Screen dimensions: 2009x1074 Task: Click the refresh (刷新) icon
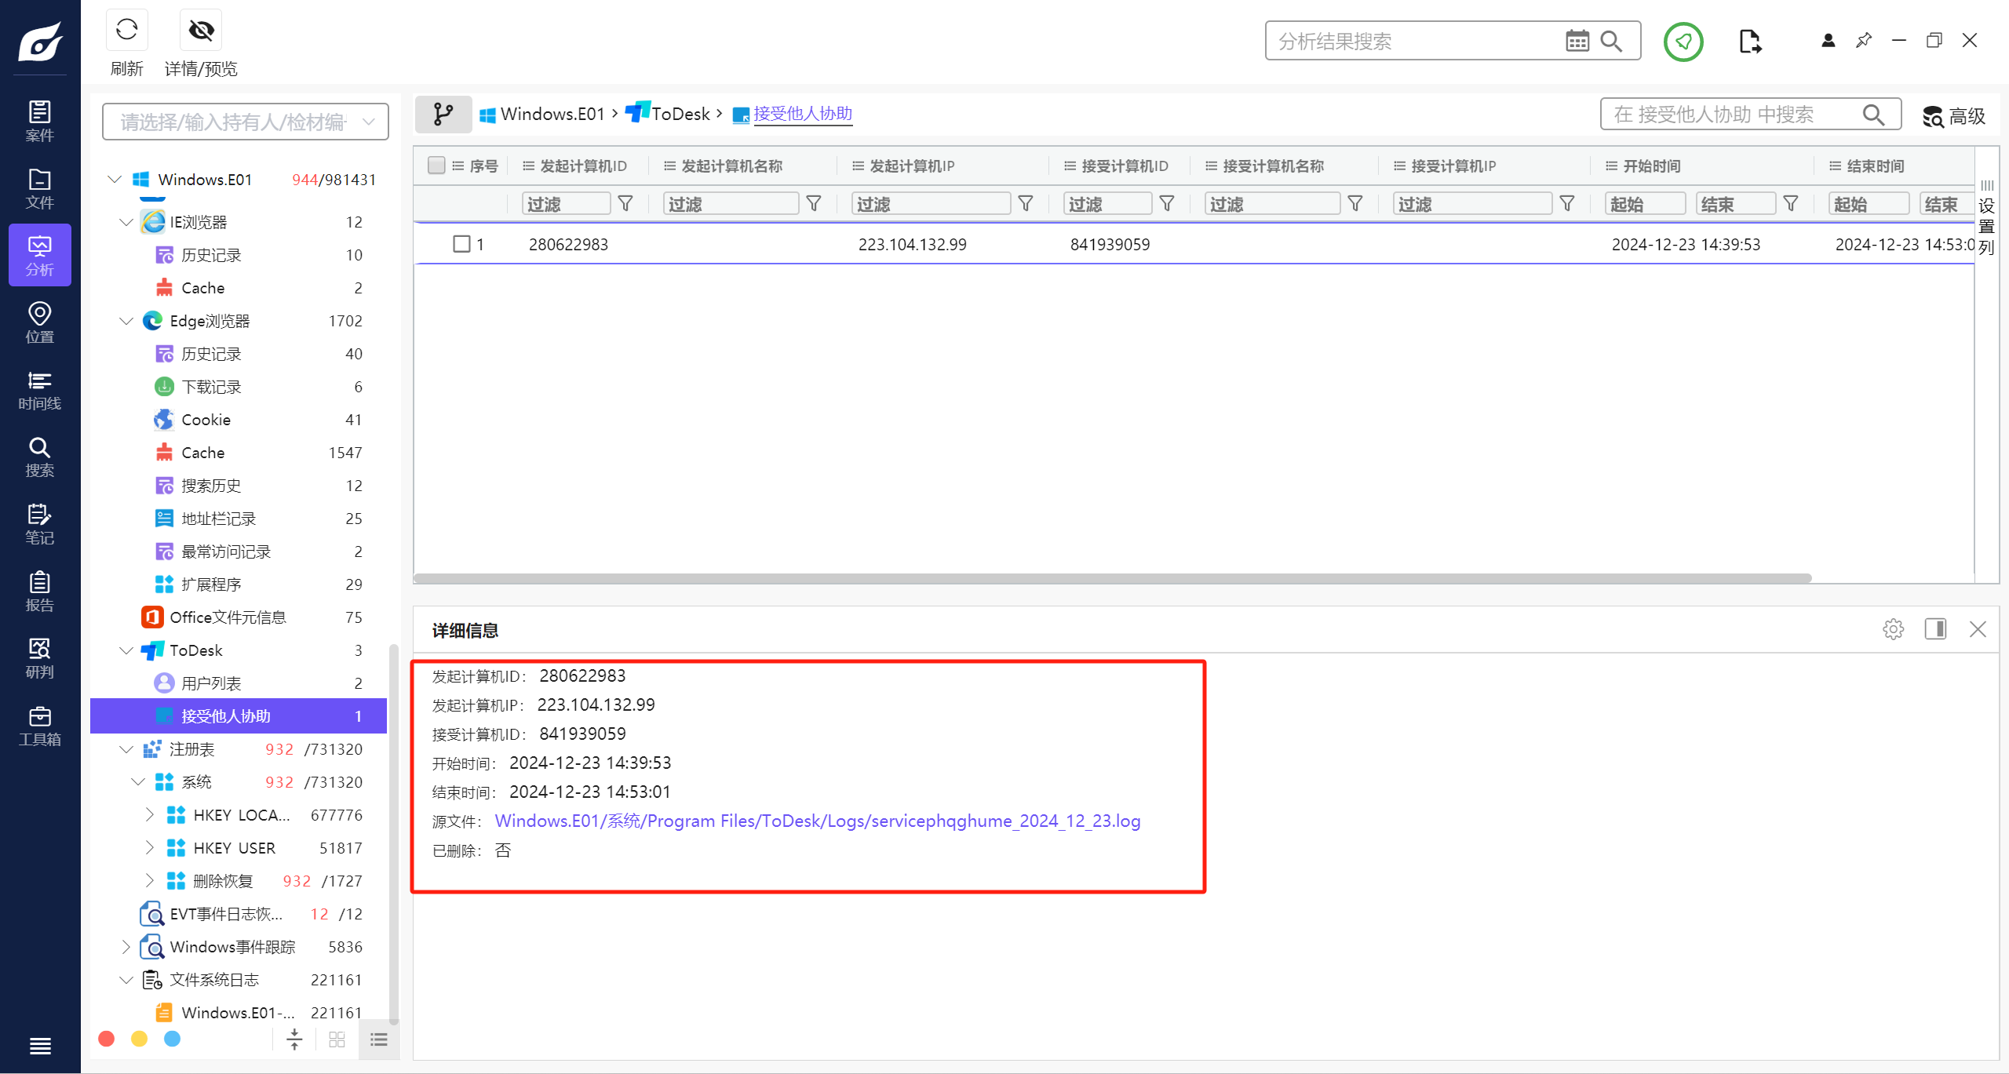click(126, 31)
